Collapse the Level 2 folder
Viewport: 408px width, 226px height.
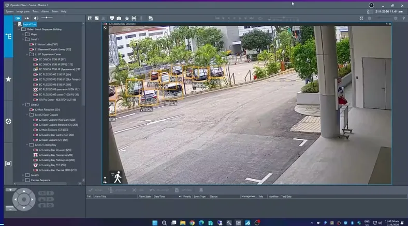(x=23, y=105)
